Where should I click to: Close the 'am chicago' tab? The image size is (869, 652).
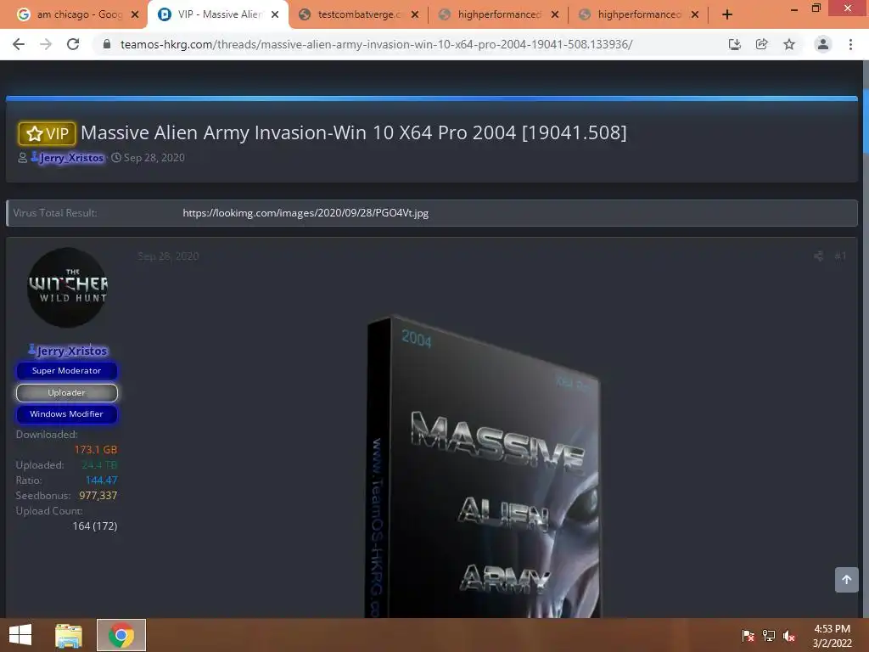click(x=135, y=14)
